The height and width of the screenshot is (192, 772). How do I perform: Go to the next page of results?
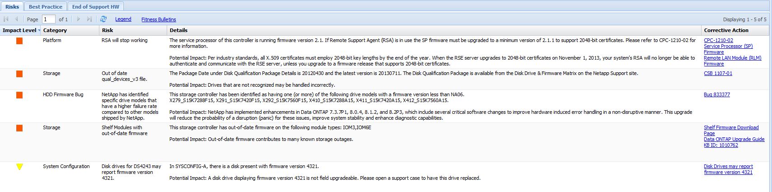79,19
